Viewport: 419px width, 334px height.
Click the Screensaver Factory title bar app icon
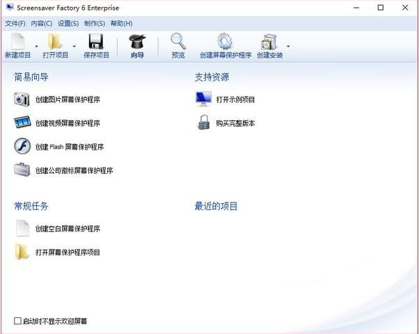pyautogui.click(x=10, y=8)
